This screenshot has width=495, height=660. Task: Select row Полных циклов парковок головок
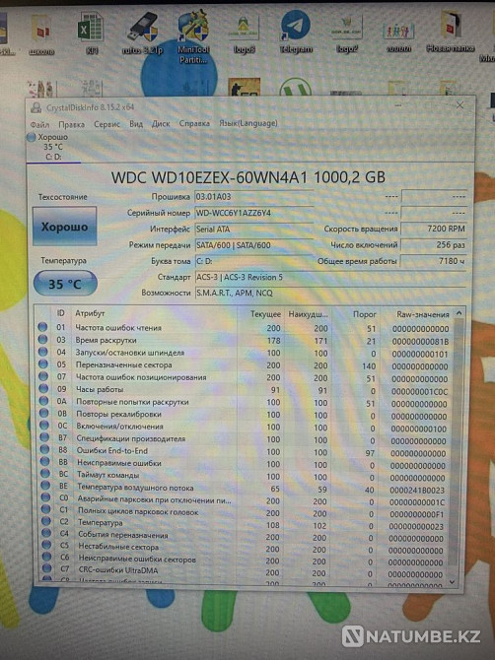(245, 512)
